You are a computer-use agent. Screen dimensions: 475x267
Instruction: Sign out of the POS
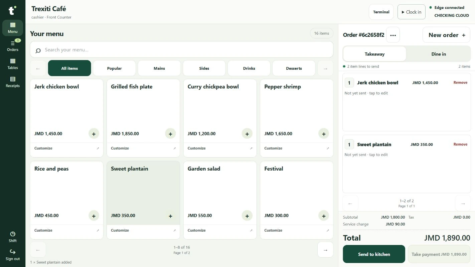tap(13, 255)
